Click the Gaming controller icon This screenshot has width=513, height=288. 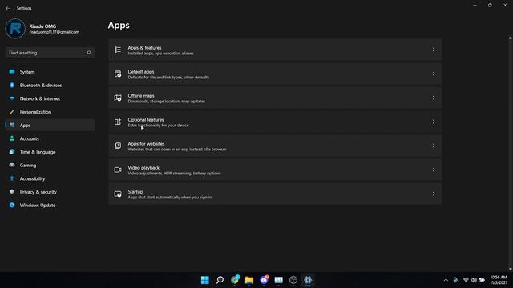[x=12, y=166]
